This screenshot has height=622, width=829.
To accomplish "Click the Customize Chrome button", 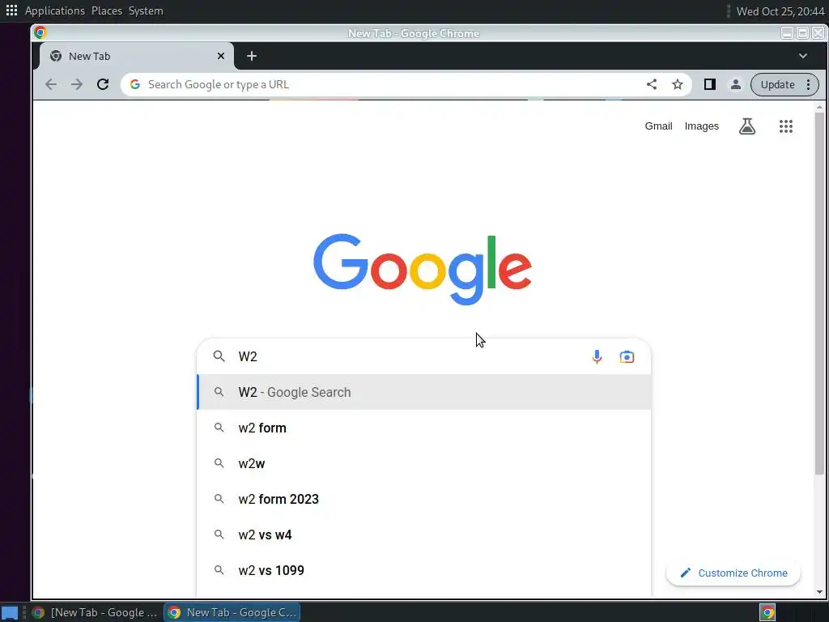I will tap(733, 573).
